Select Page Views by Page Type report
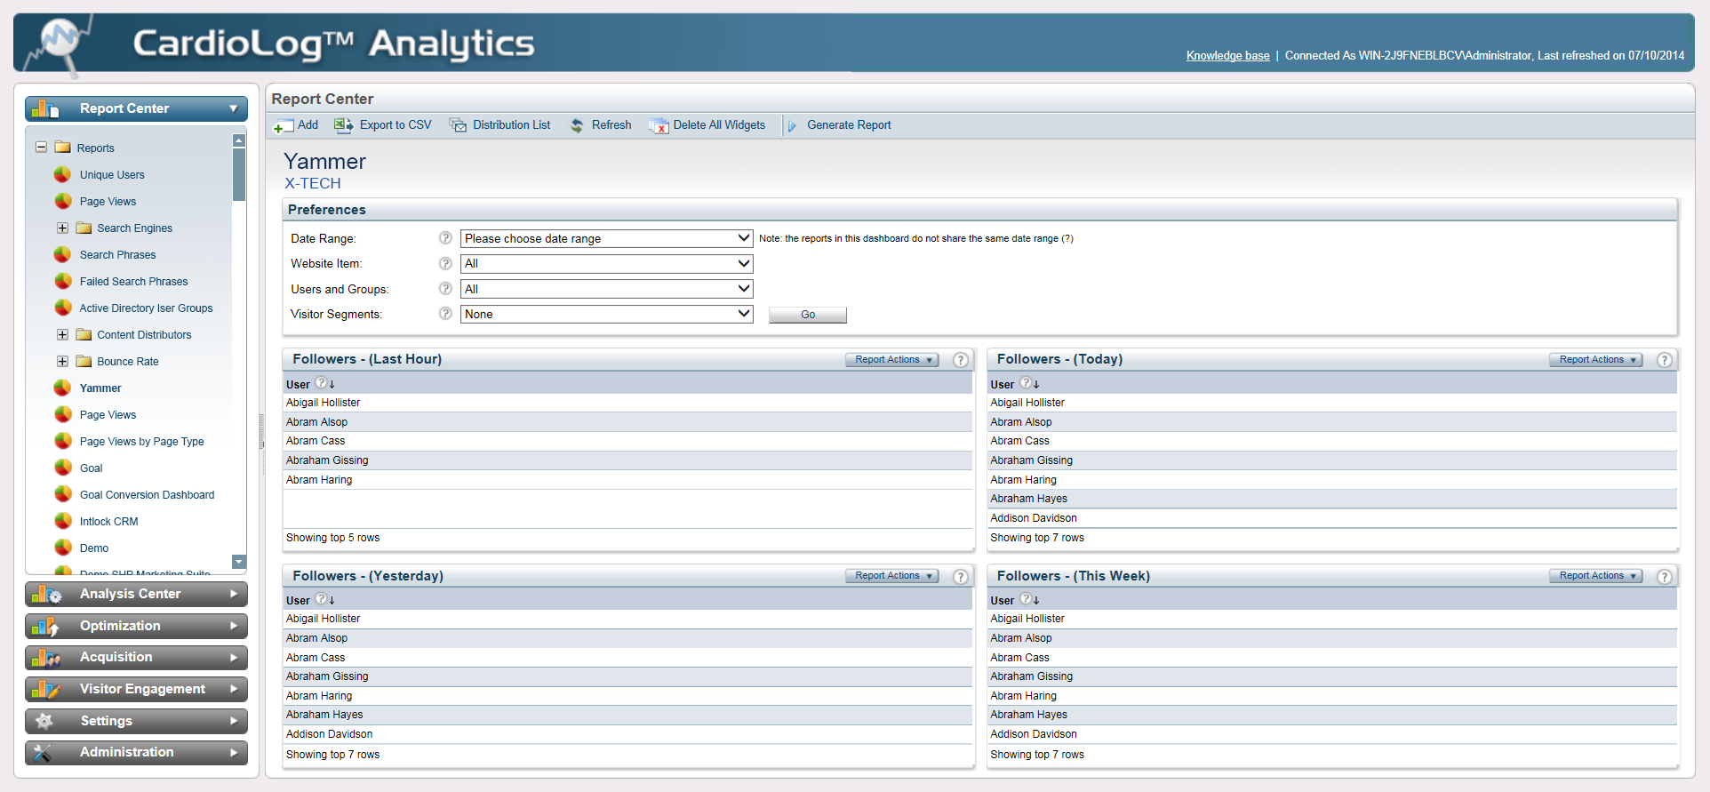 coord(141,442)
